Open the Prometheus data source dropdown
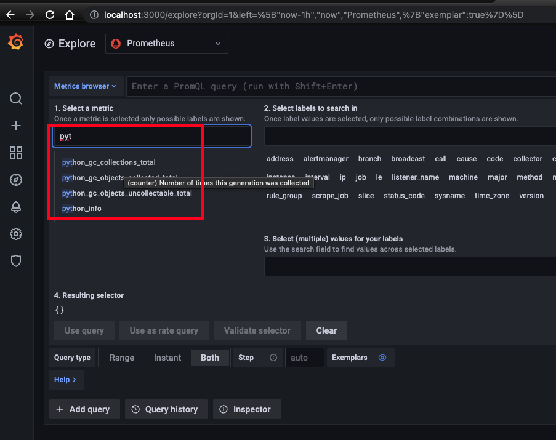556x440 pixels. tap(166, 43)
